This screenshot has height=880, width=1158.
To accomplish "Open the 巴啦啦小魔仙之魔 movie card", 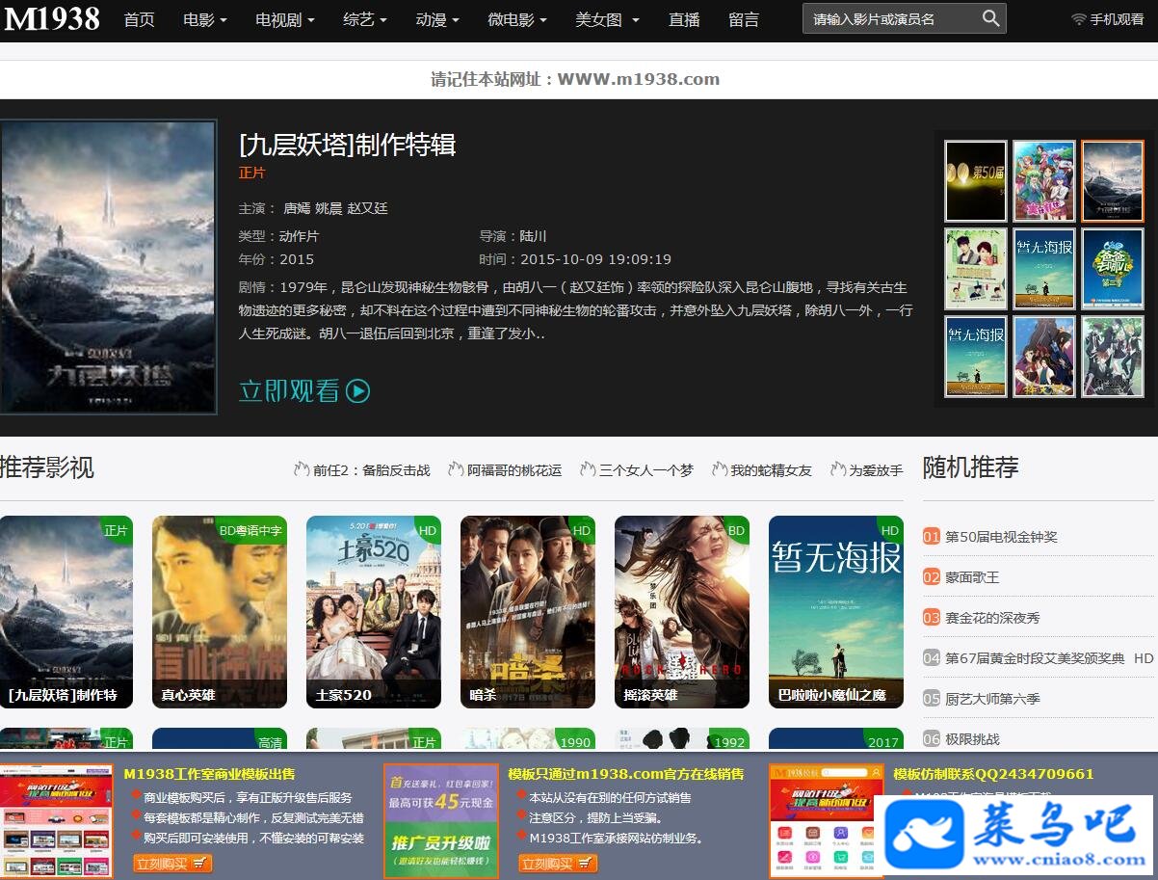I will pyautogui.click(x=836, y=612).
